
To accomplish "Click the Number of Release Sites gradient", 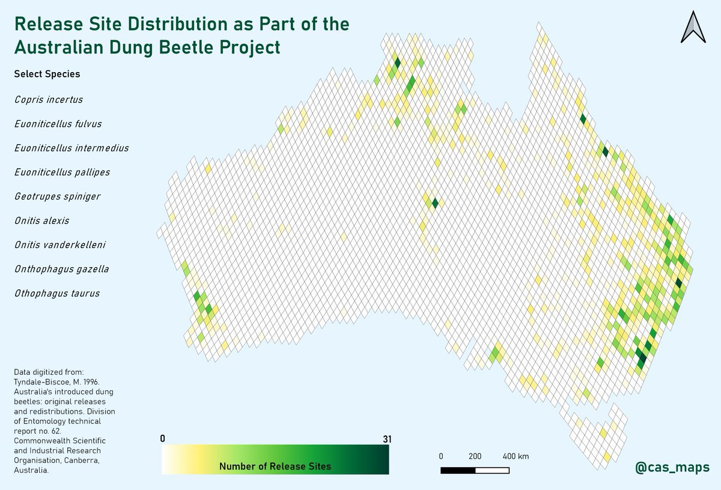I will [275, 460].
